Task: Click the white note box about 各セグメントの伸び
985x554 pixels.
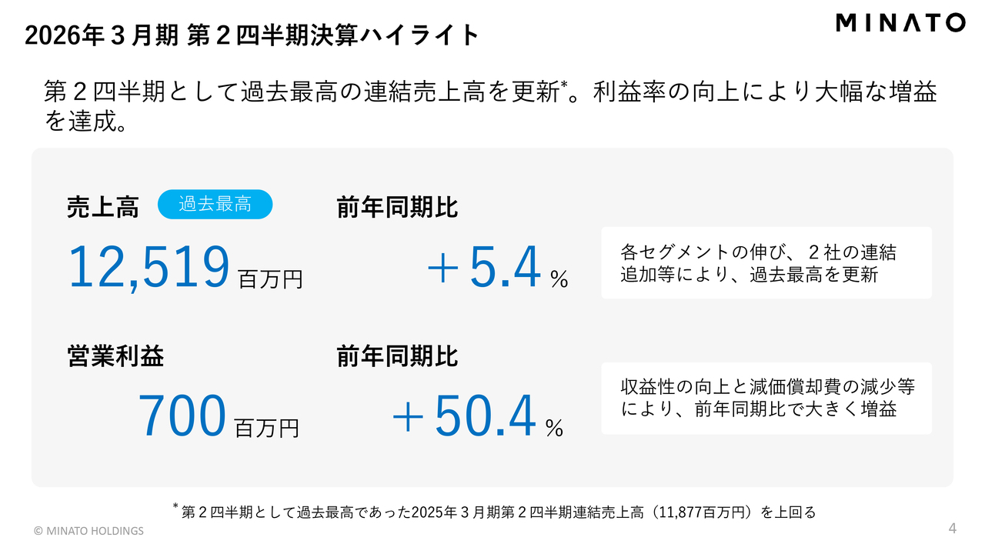Action: coord(766,263)
